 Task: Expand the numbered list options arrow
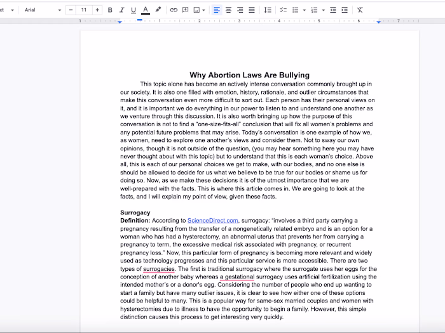[324, 10]
